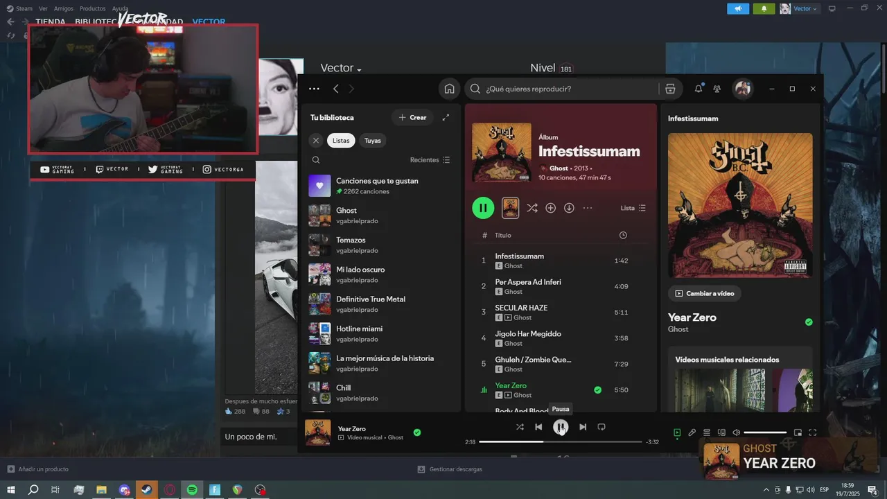Open large Infestissumam cover in Now Playing

click(x=740, y=205)
